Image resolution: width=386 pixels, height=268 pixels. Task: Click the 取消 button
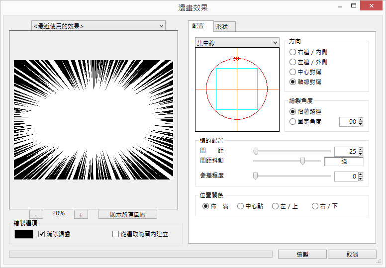tap(352, 254)
